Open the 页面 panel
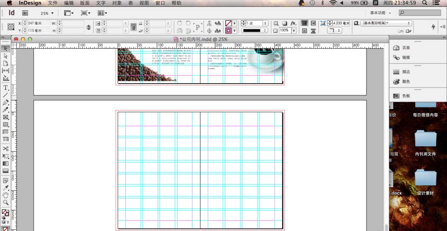447x231 pixels. [405, 48]
